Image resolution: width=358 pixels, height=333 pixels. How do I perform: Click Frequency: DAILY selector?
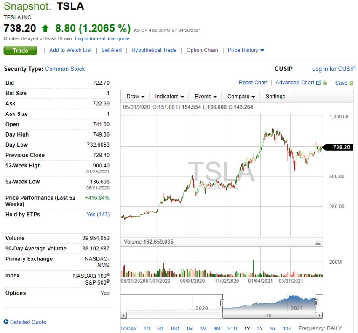320,329
